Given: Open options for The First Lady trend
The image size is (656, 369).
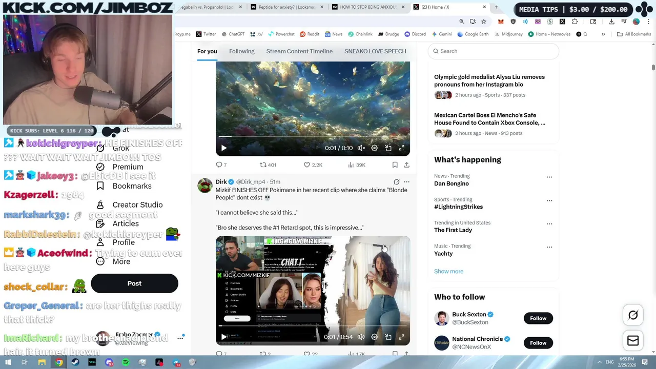Looking at the screenshot, I should (x=549, y=224).
